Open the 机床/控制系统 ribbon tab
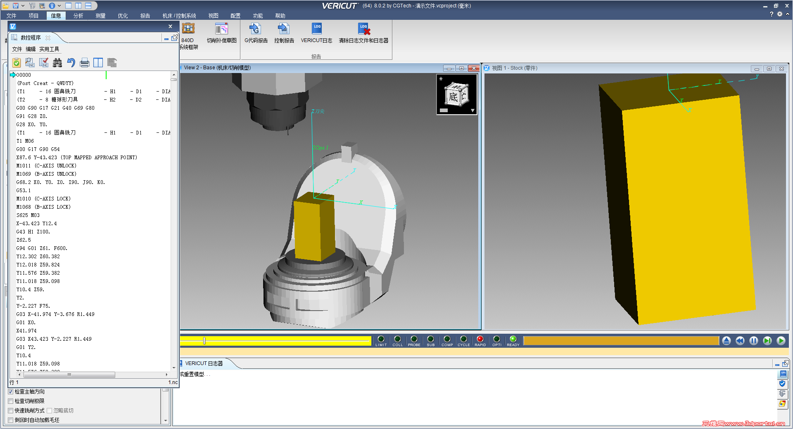This screenshot has height=429, width=793. click(x=179, y=16)
